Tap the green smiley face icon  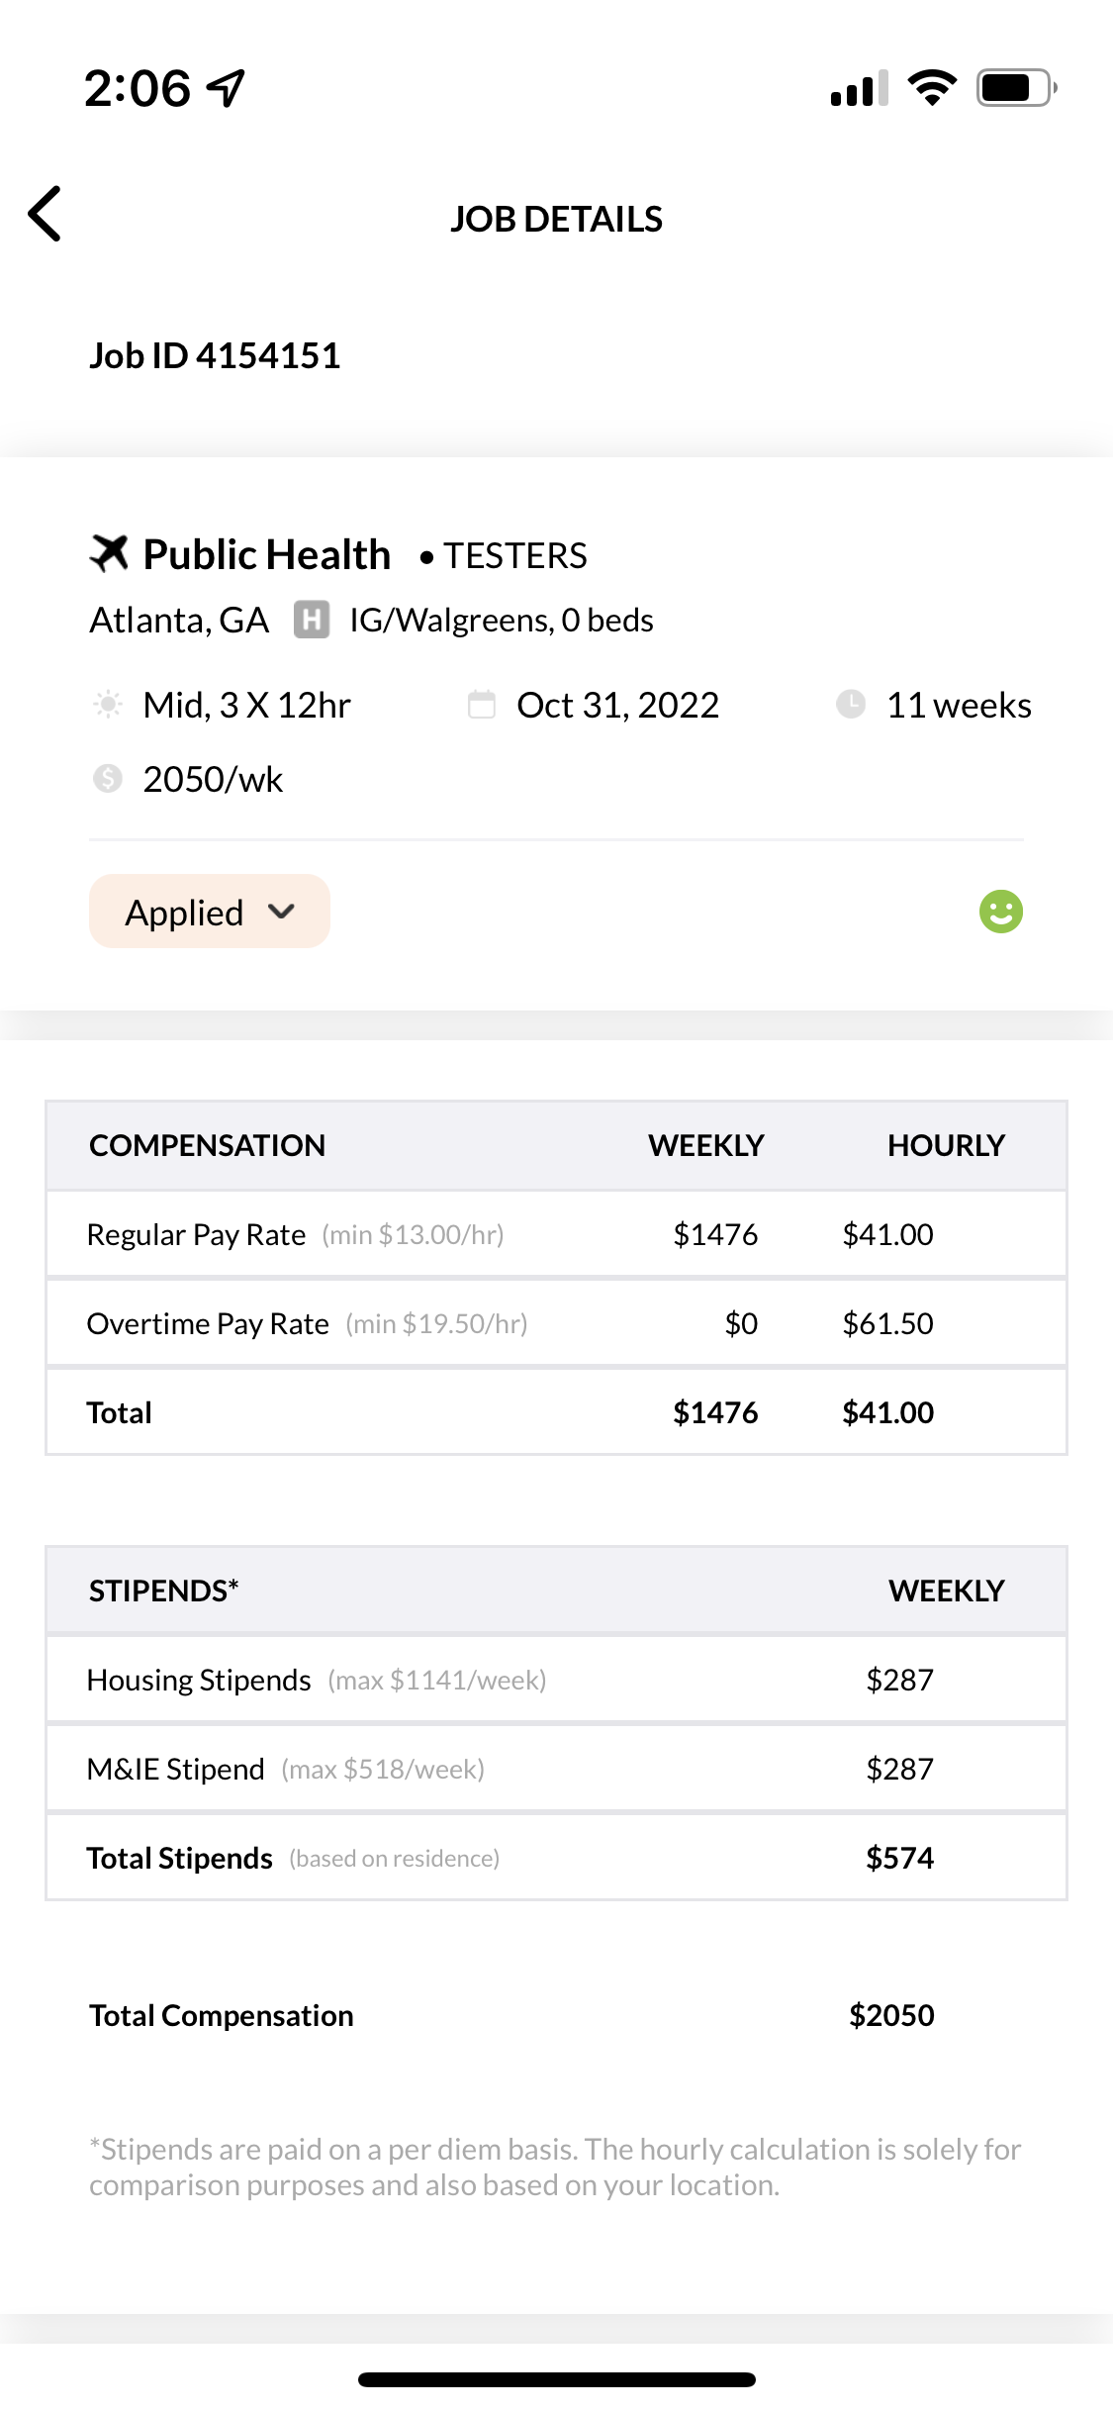(1000, 912)
